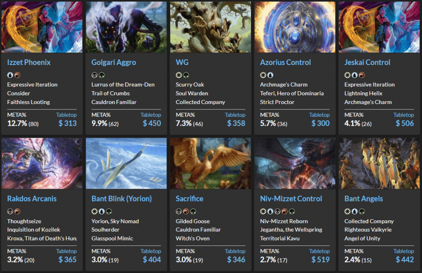Click the red mana icon under Rakdos Arcanis
The width and height of the screenshot is (422, 273).
coord(17,212)
